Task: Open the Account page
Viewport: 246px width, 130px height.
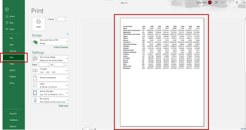Action: [x=13, y=114]
